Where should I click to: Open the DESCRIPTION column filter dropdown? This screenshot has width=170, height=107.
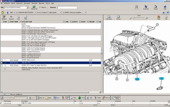click(64, 22)
